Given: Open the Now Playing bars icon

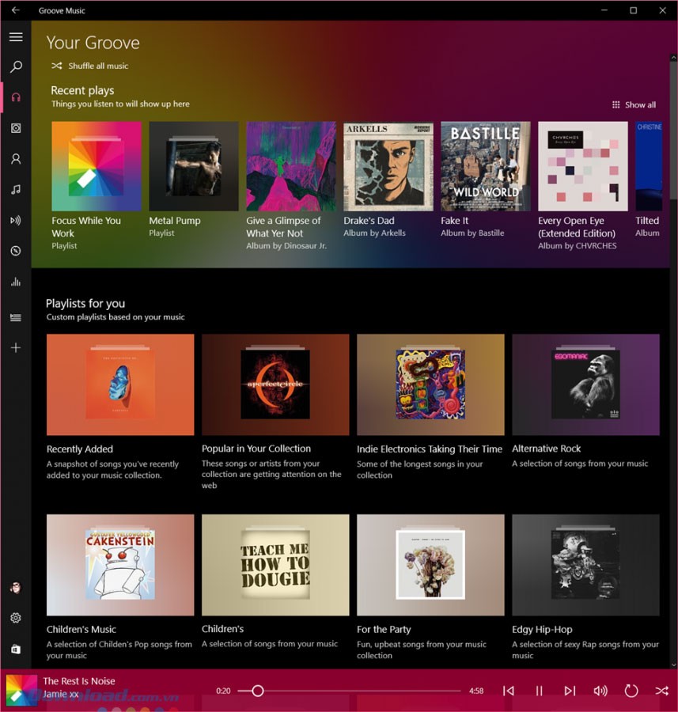Looking at the screenshot, I should coord(16,282).
